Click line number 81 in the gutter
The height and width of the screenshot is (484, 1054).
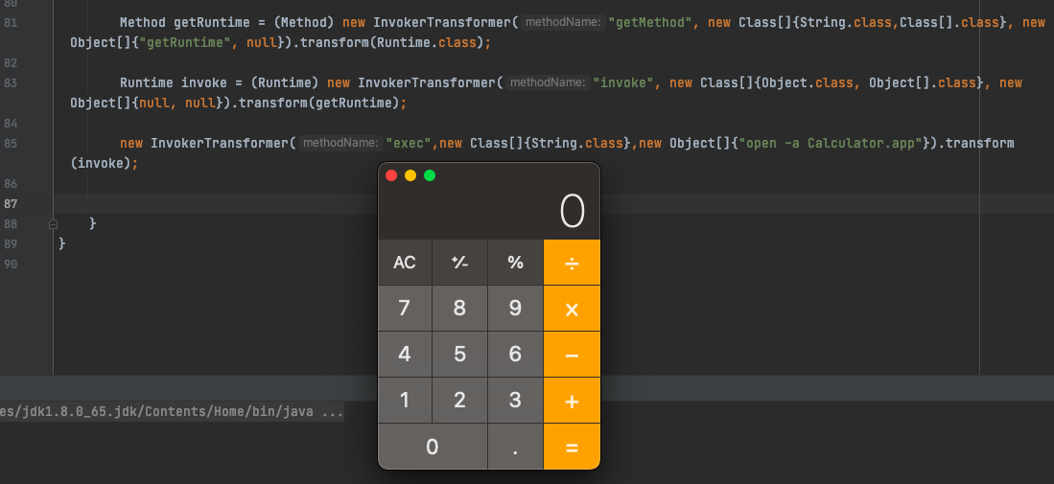(11, 23)
